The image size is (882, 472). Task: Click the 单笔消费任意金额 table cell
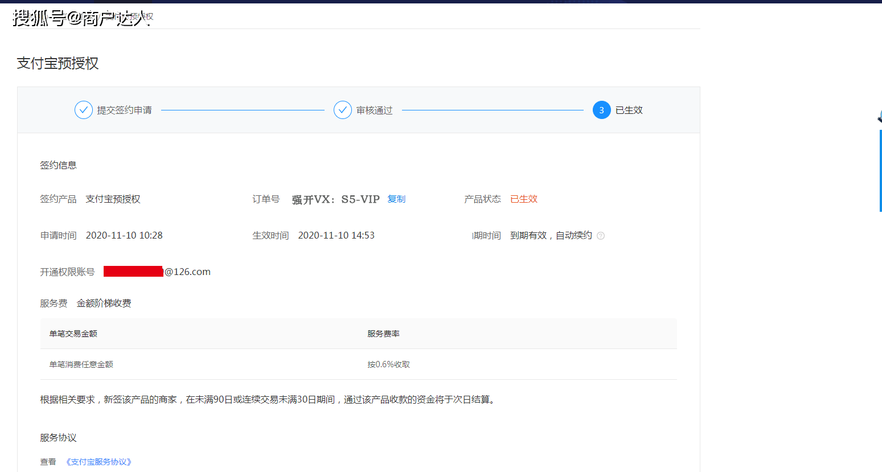click(81, 364)
